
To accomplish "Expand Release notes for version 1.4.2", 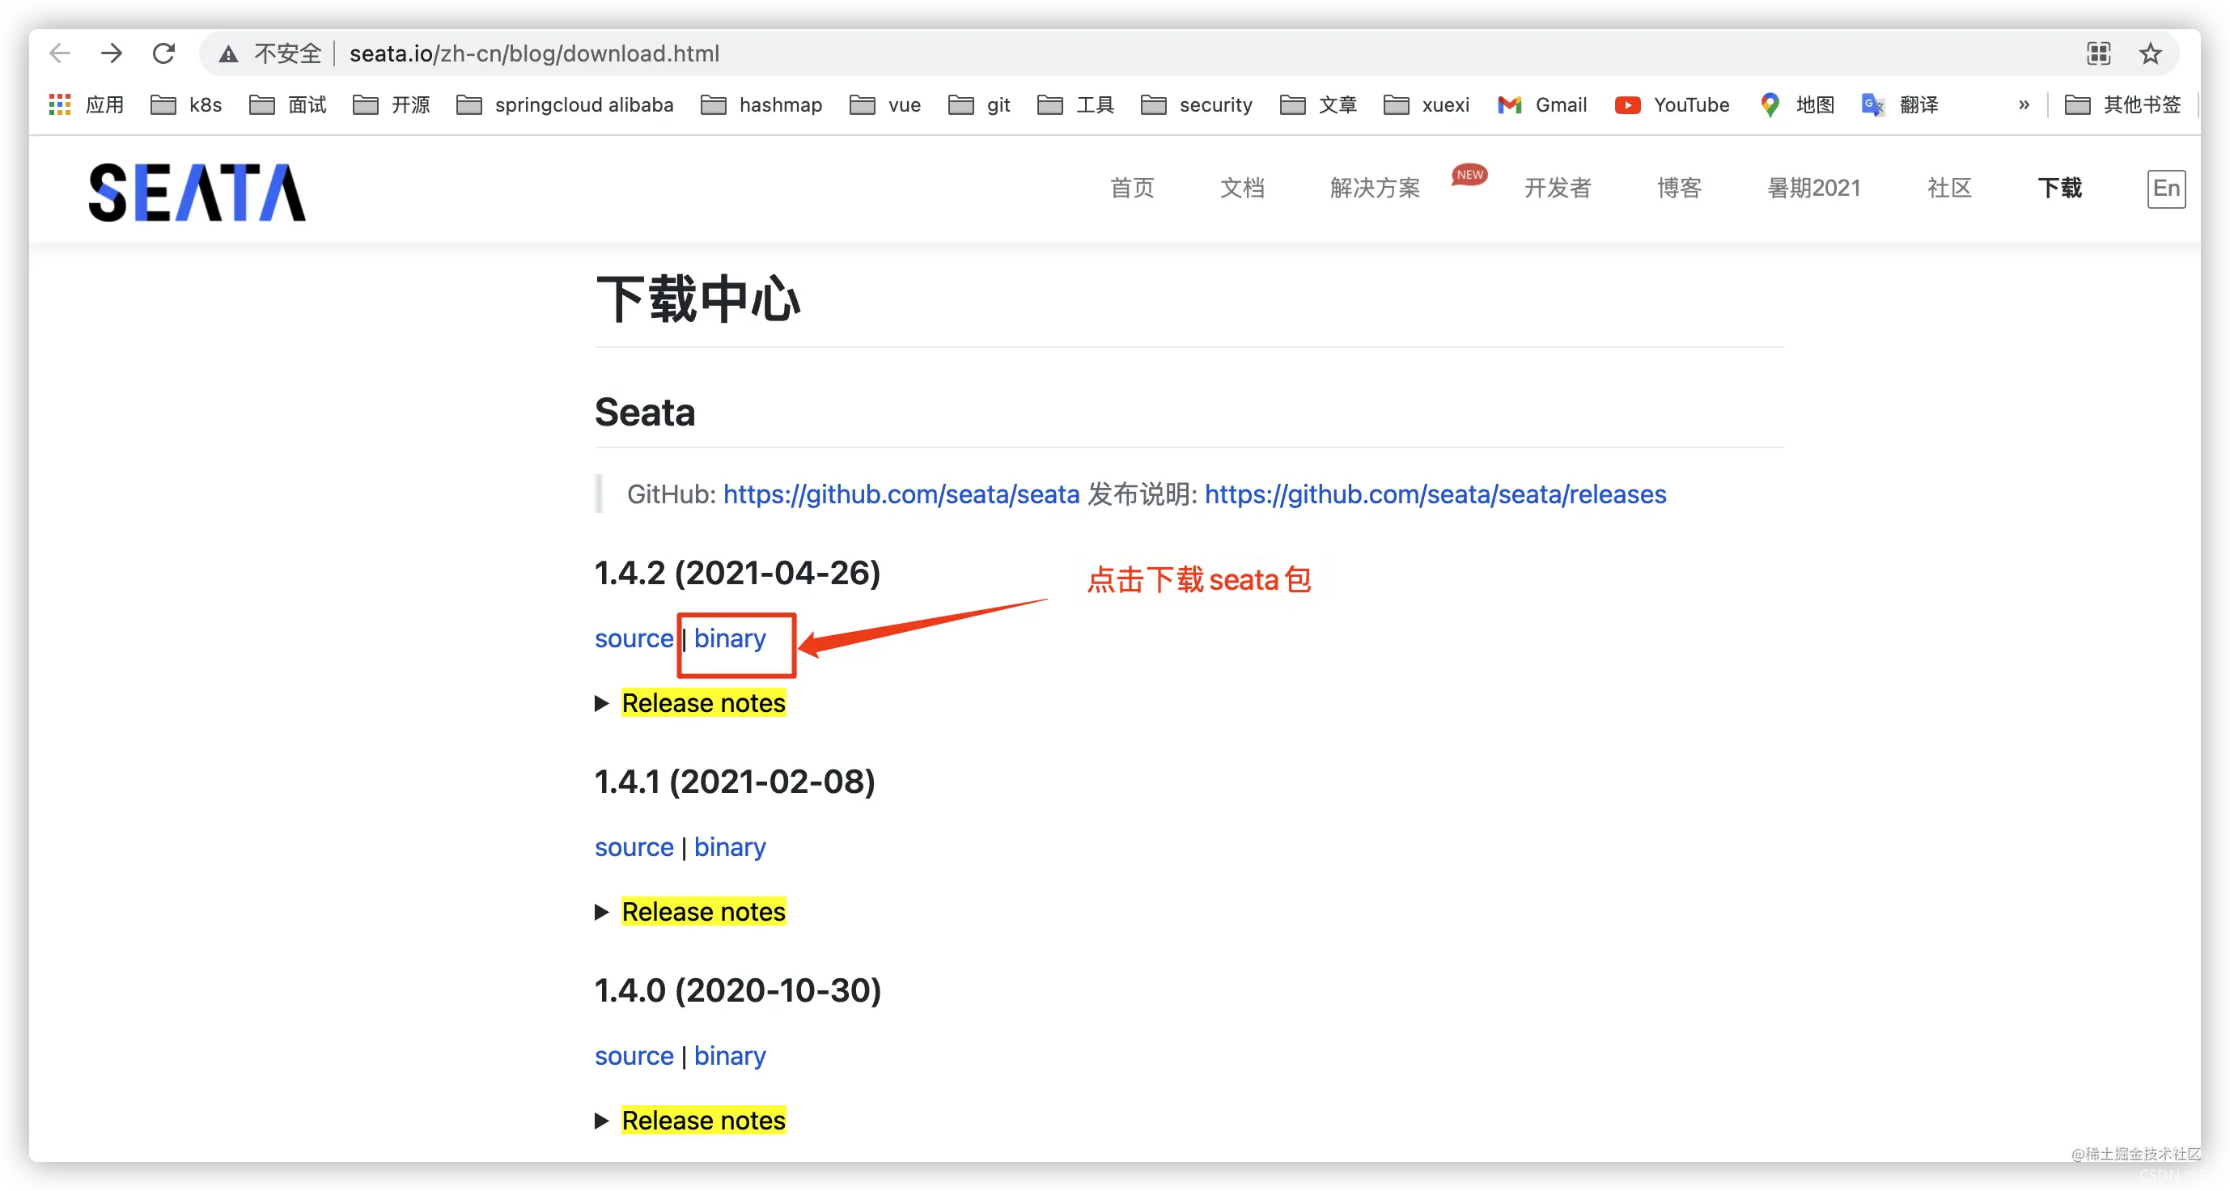I will tap(703, 703).
